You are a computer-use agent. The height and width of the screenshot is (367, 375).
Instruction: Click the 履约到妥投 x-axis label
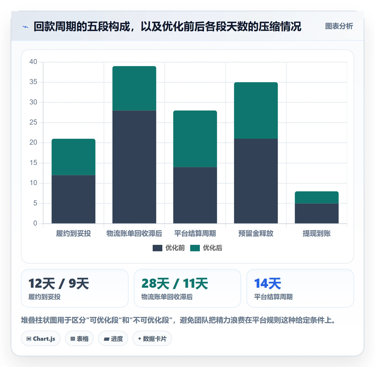coord(73,234)
